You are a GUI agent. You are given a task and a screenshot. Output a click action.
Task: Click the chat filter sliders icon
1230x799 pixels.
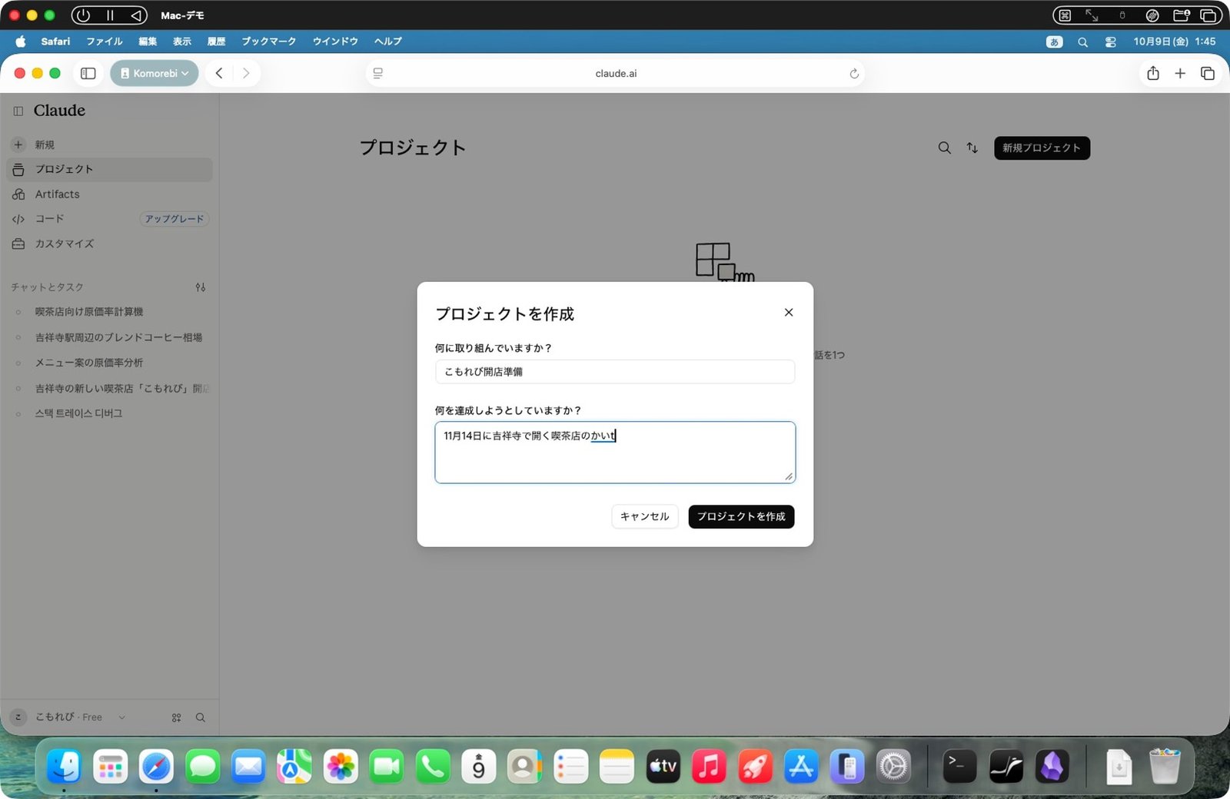point(201,287)
